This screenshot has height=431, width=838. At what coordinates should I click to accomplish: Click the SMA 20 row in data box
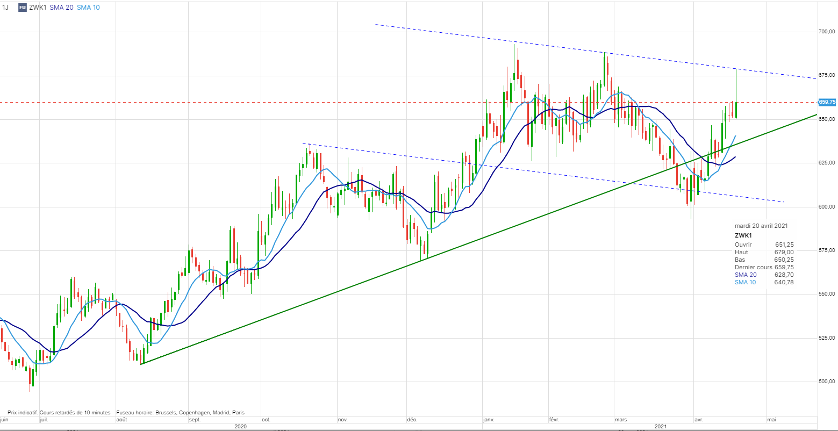(764, 275)
